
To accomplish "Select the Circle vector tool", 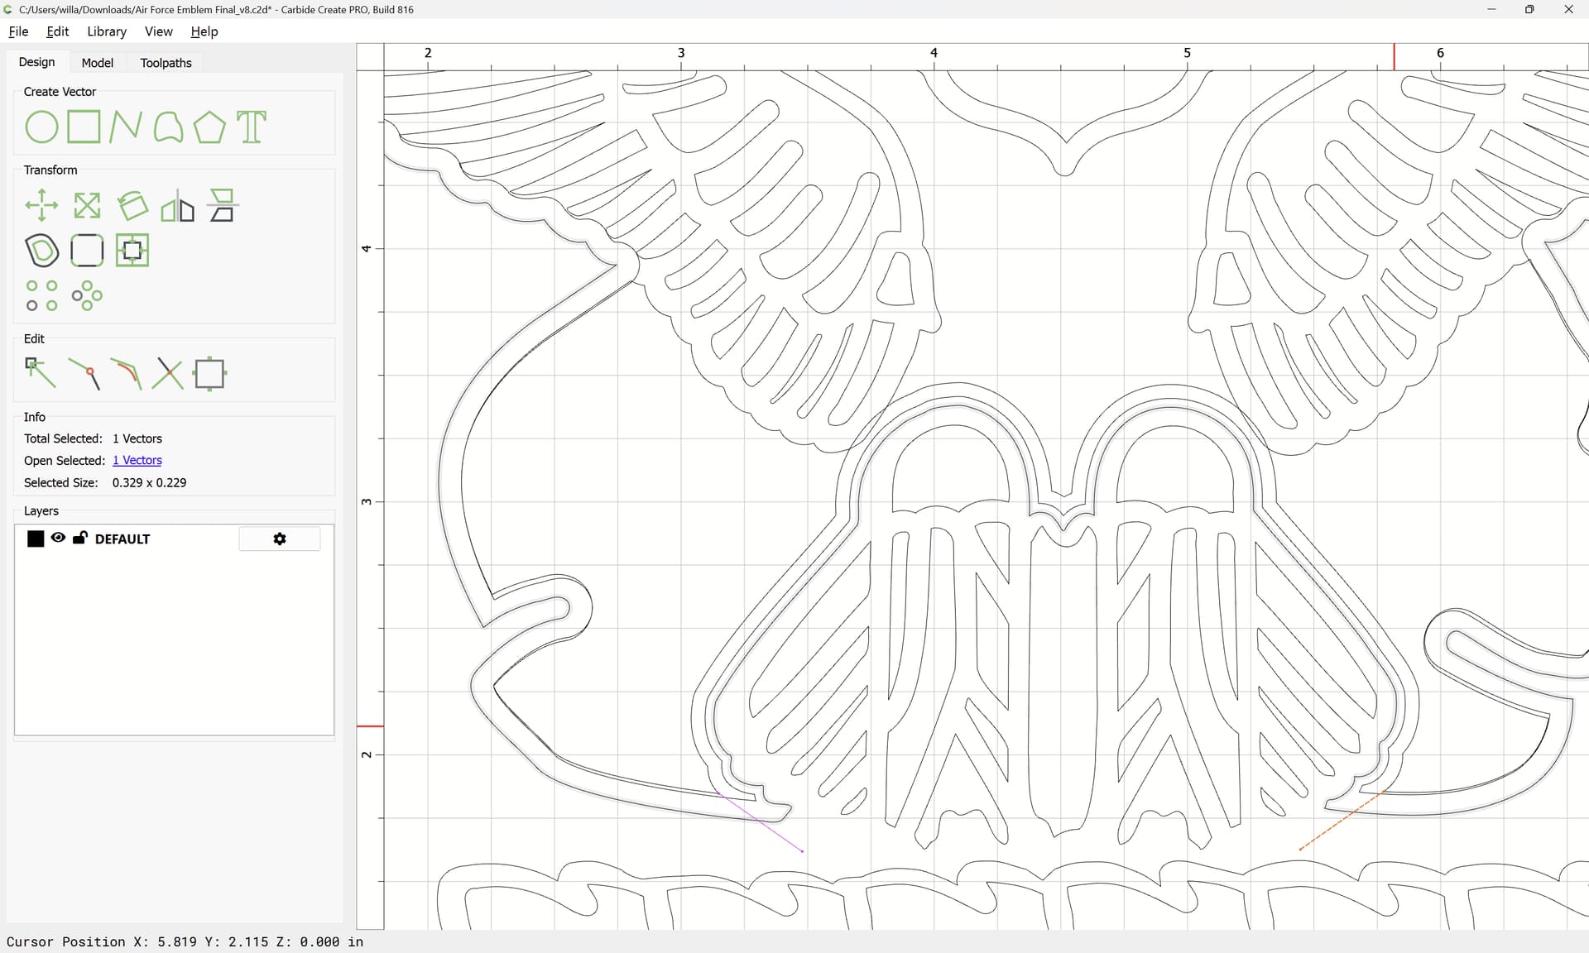I will coord(41,127).
